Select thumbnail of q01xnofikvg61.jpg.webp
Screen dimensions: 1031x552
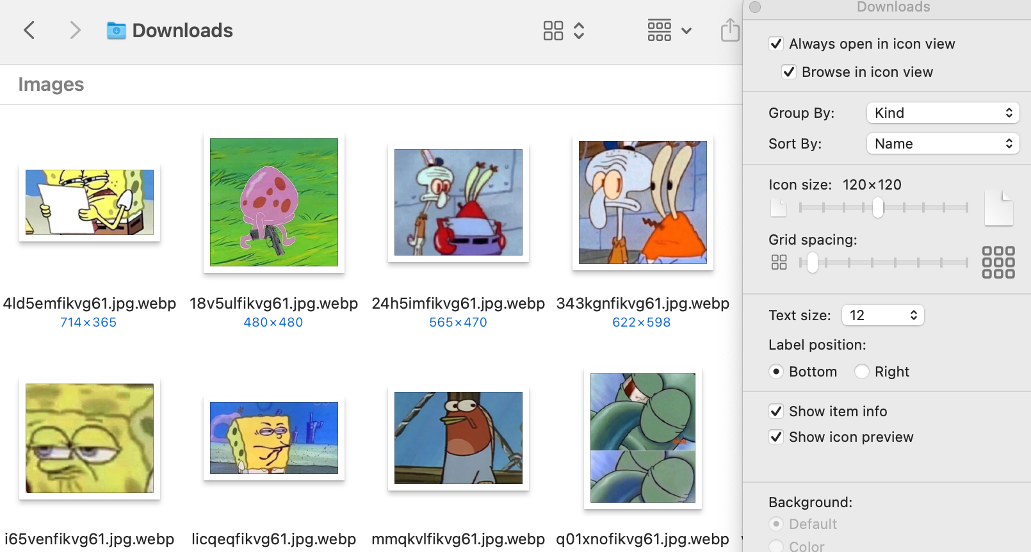[643, 438]
